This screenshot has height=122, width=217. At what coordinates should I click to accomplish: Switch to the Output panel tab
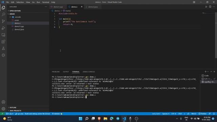(66, 72)
